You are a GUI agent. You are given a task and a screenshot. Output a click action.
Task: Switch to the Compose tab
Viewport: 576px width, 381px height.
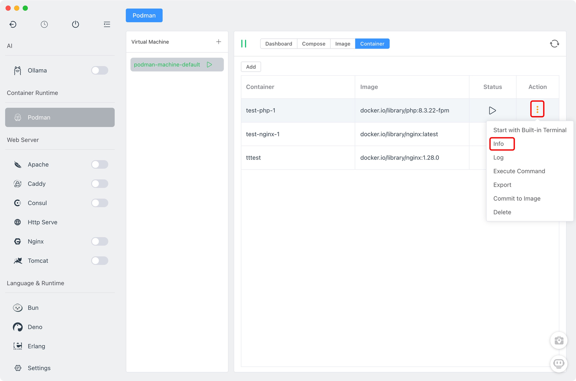click(x=314, y=44)
